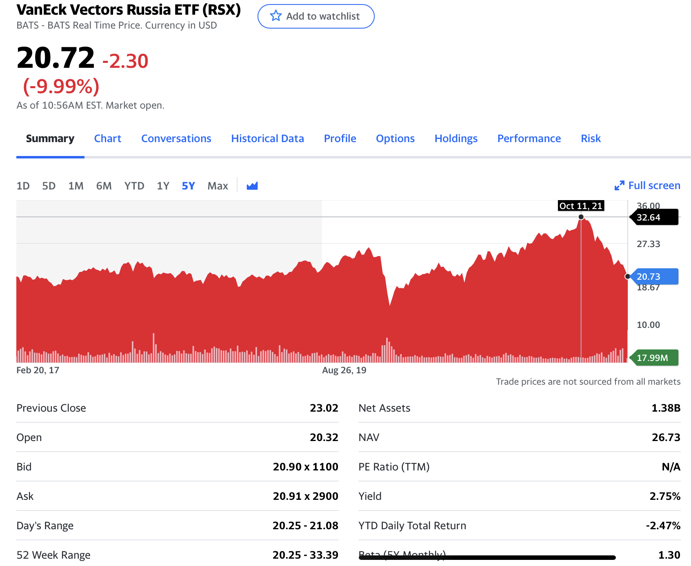Open the chart type icon
The image size is (691, 566).
tap(252, 186)
